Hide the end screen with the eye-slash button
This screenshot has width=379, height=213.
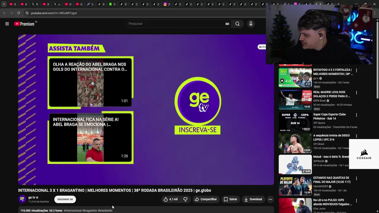click(x=262, y=47)
